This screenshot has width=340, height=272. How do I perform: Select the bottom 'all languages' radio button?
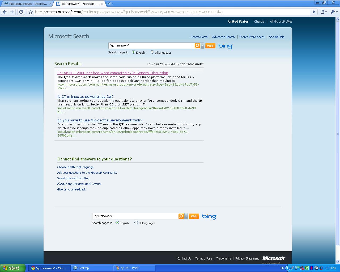click(136, 223)
